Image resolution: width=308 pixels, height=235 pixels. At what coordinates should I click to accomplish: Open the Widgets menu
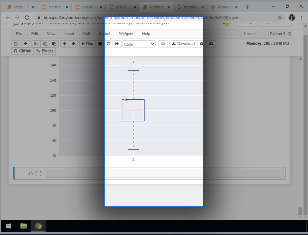click(x=126, y=34)
